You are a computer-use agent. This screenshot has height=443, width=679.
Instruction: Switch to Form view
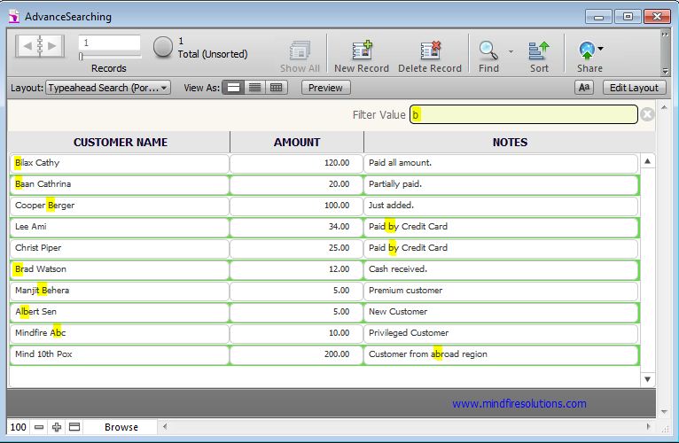tap(233, 88)
